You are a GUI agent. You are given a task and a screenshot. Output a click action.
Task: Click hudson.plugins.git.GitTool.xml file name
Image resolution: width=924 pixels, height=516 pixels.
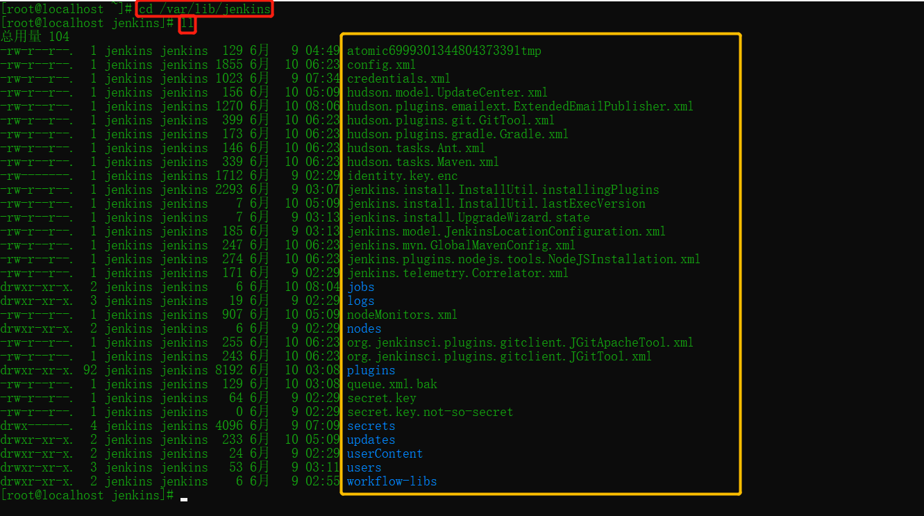451,120
